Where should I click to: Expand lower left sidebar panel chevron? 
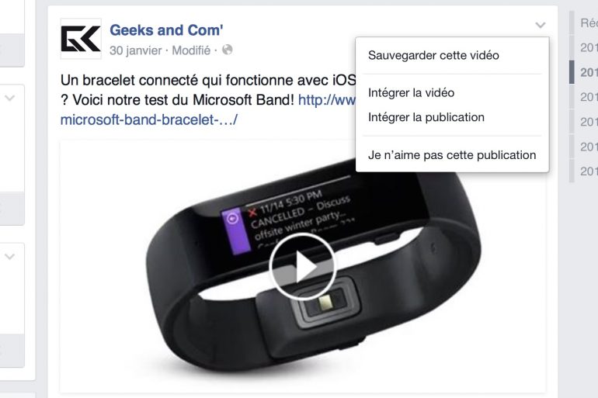[9, 257]
